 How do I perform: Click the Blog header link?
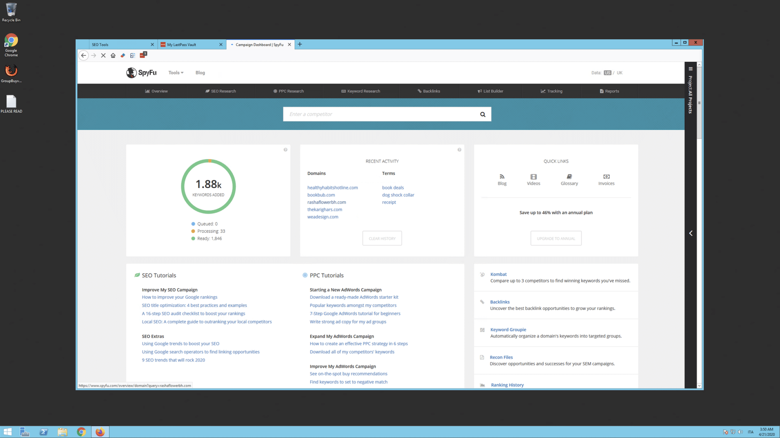pyautogui.click(x=200, y=73)
